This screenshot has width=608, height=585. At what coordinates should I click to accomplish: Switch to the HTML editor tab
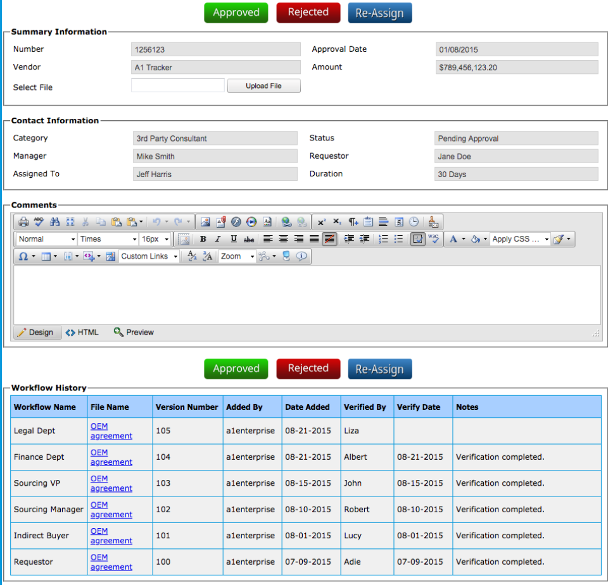coord(82,333)
